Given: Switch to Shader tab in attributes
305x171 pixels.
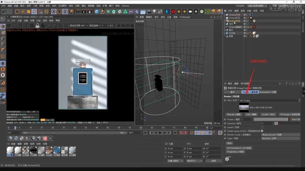Looking at the screenshot, I should (x=250, y=92).
